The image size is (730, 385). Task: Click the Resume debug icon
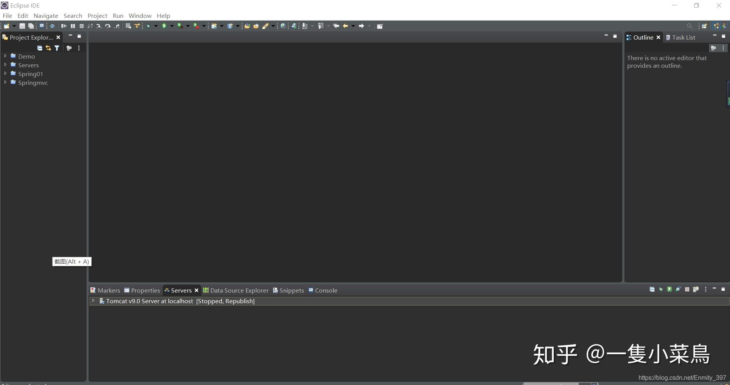pyautogui.click(x=64, y=26)
